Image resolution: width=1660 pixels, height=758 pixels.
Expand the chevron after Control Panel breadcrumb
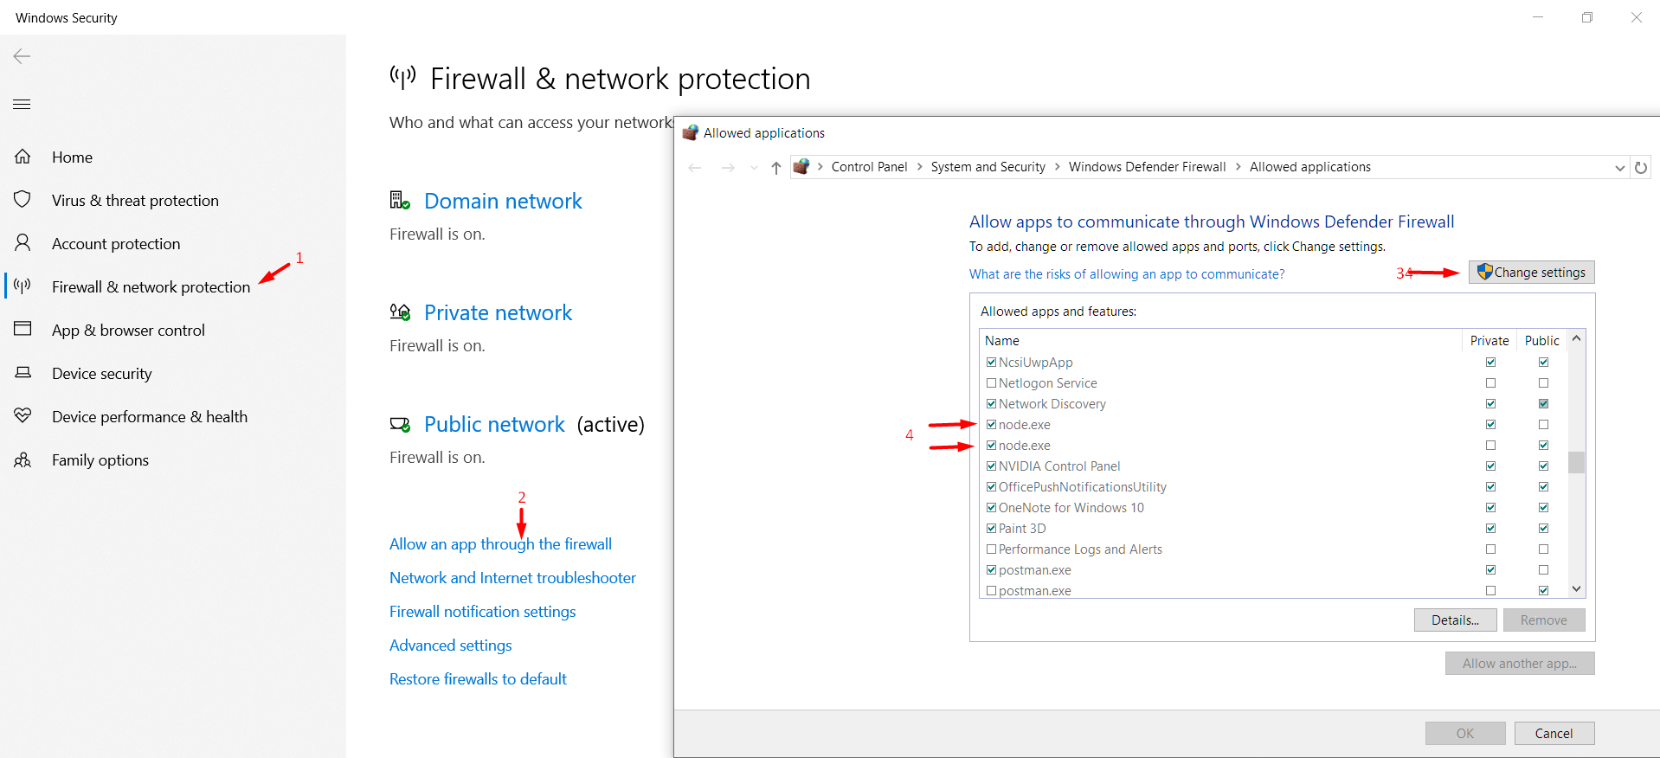(919, 167)
